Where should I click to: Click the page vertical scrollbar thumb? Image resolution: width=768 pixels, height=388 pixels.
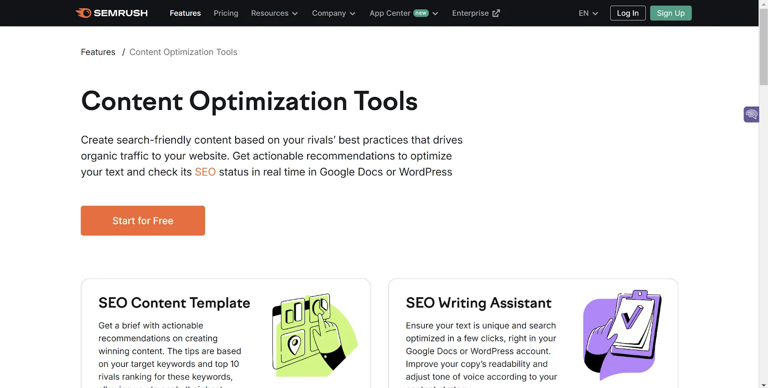click(763, 47)
